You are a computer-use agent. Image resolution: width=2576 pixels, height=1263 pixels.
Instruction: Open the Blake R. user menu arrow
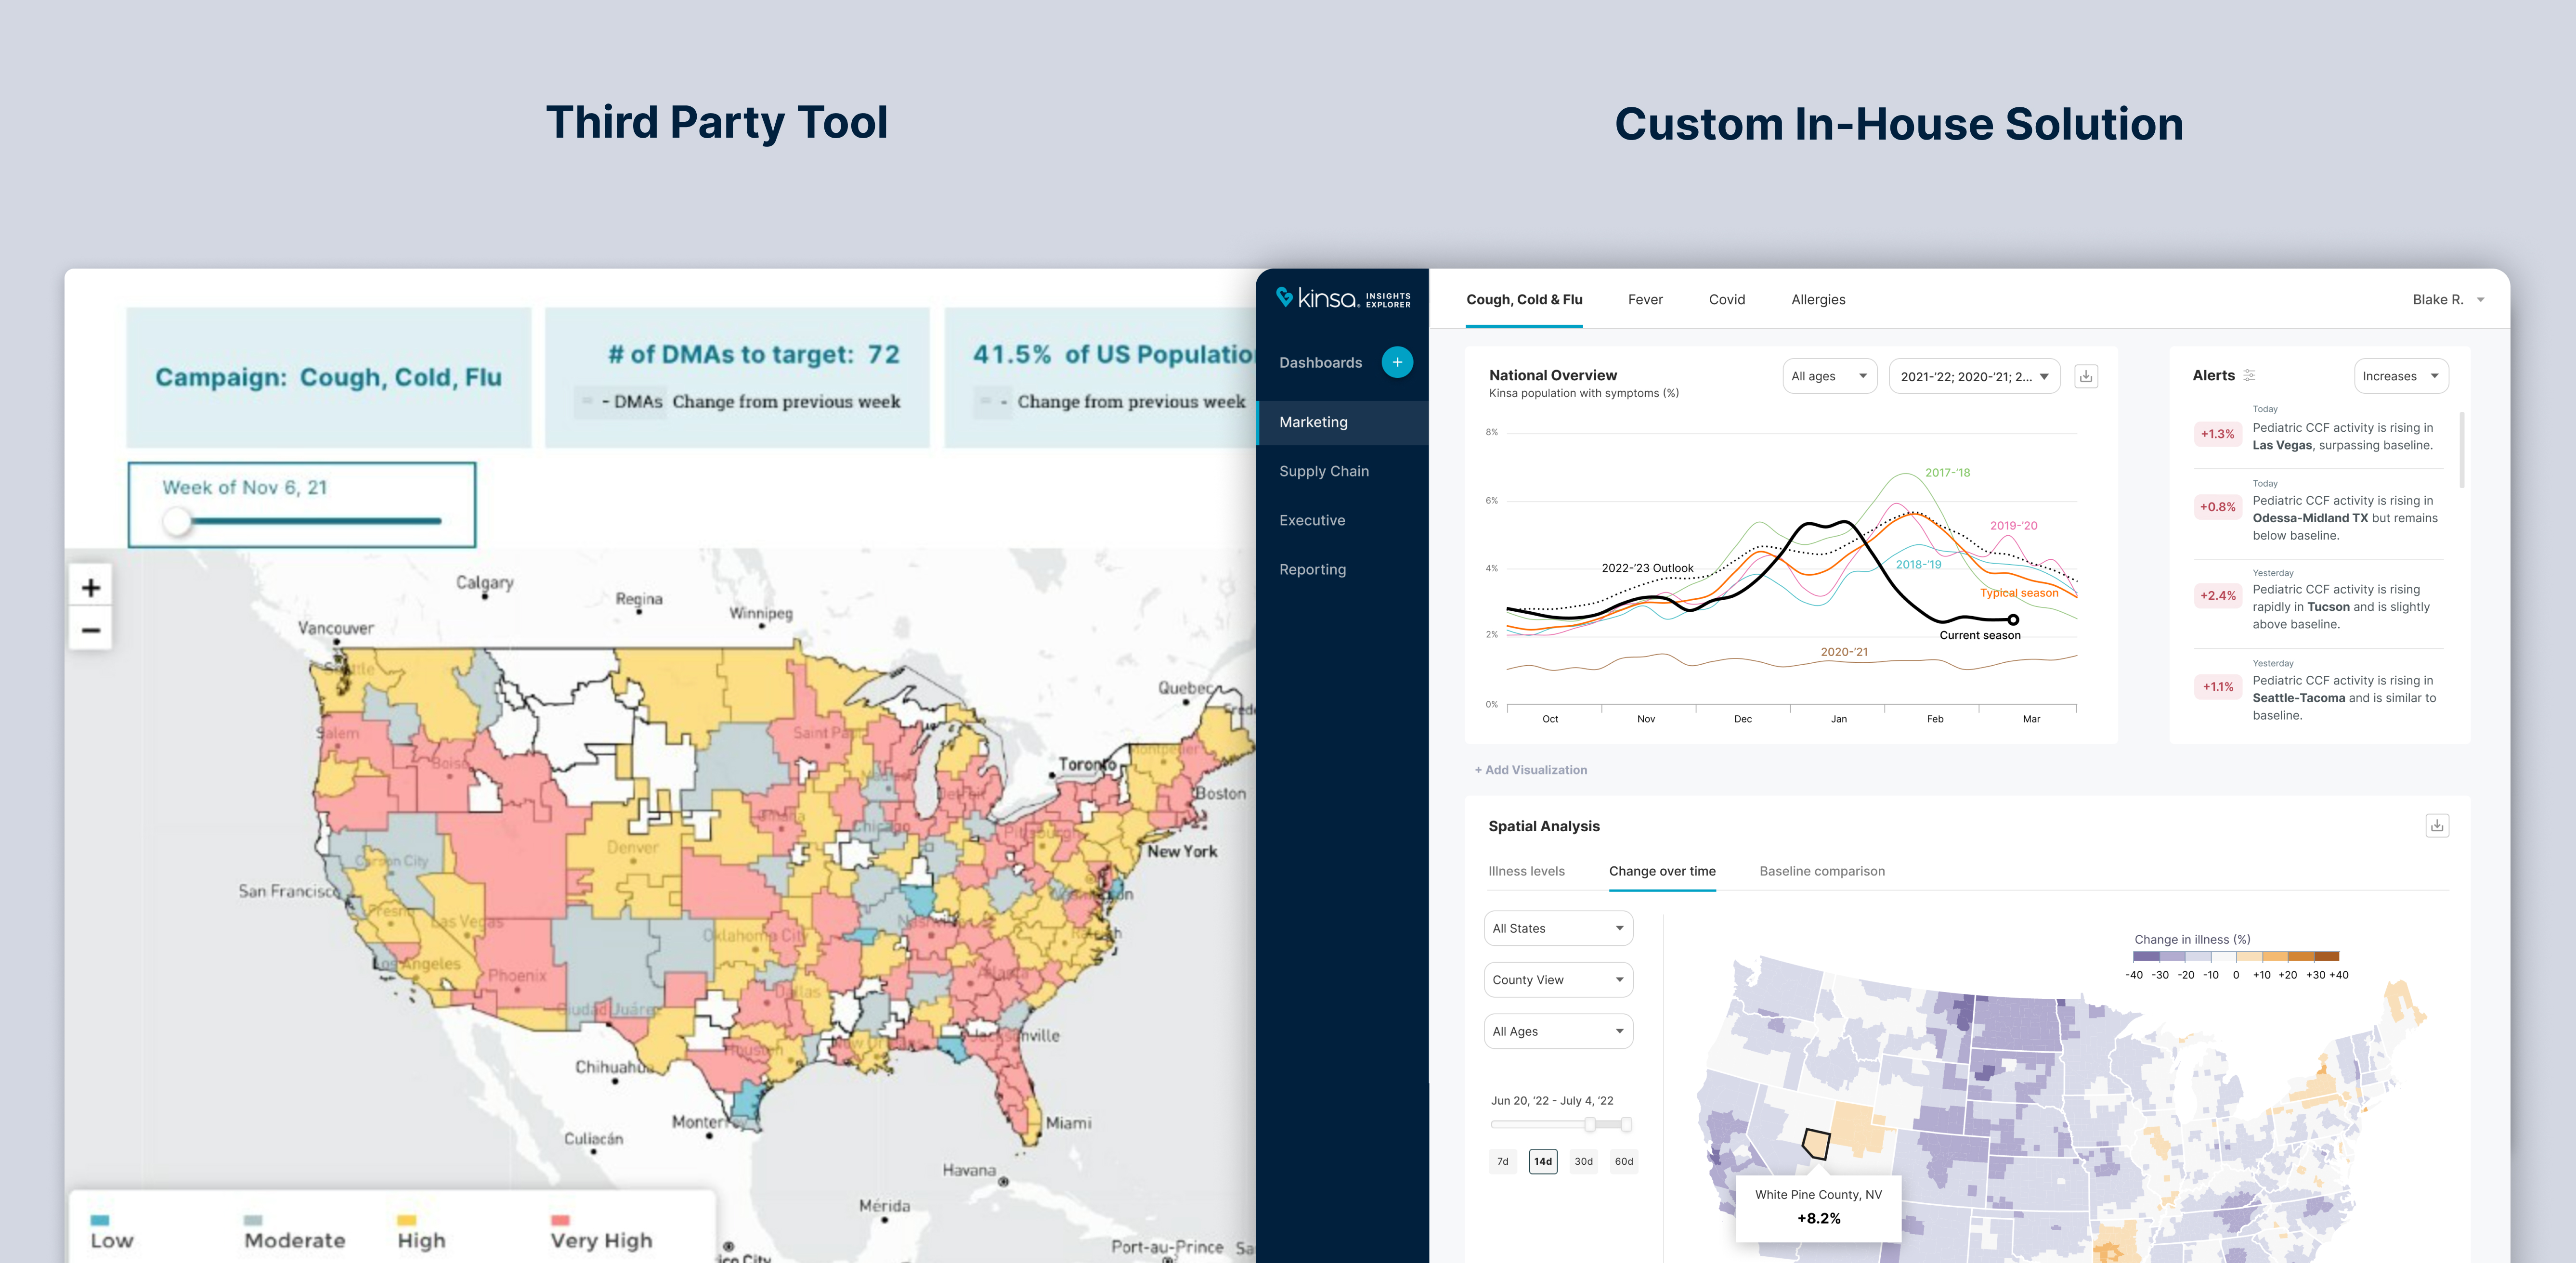[x=2480, y=300]
